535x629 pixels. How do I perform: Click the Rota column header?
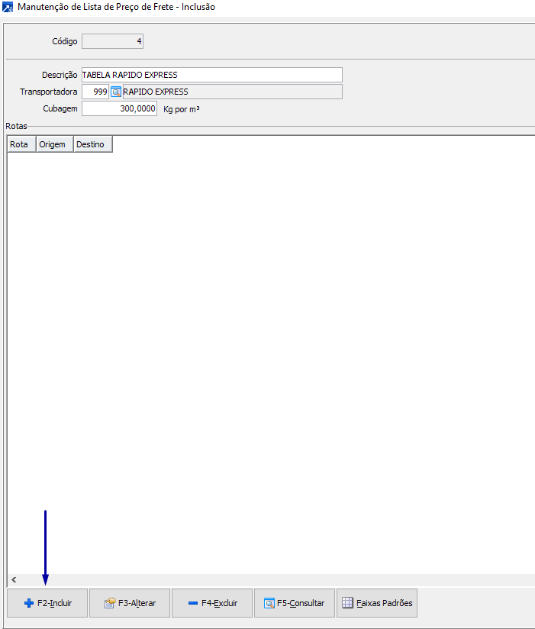(x=21, y=144)
